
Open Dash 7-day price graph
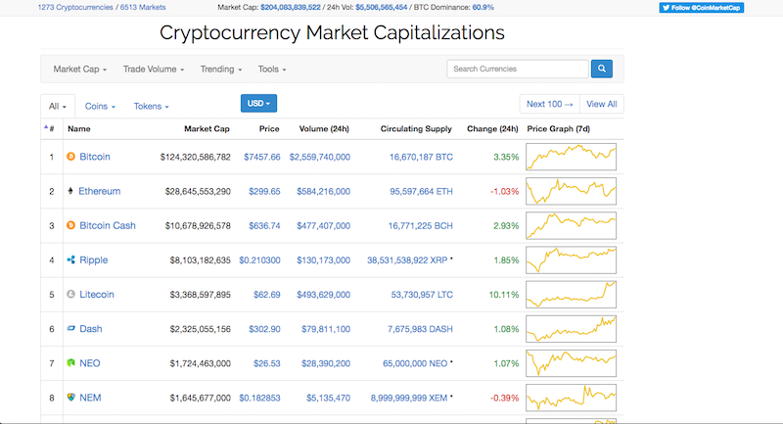[x=572, y=329]
